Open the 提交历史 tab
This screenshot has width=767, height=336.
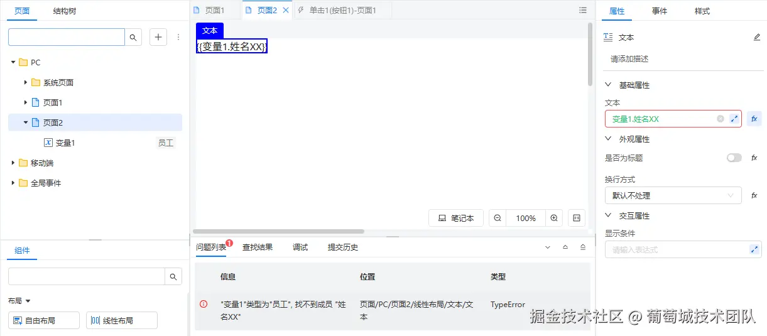(x=343, y=247)
